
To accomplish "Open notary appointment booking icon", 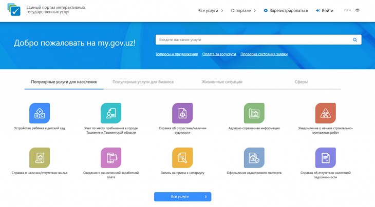I will [x=182, y=158].
